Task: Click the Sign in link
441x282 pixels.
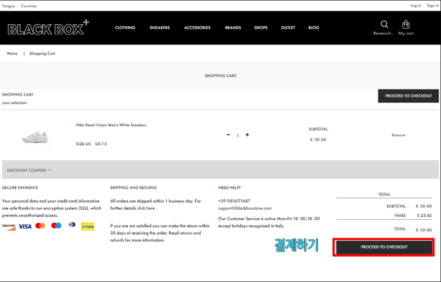Action: 432,6
